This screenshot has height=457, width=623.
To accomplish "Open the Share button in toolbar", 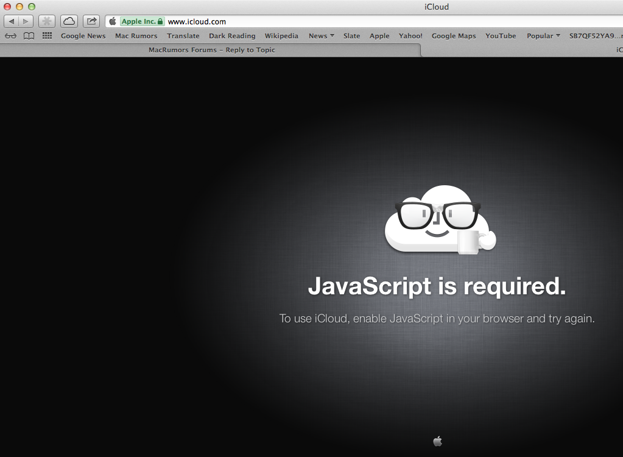I will 91,21.
